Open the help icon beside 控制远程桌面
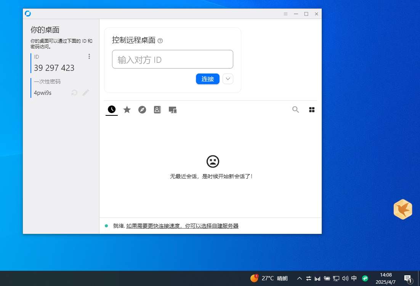Viewport: 420px width, 286px height. pos(160,41)
